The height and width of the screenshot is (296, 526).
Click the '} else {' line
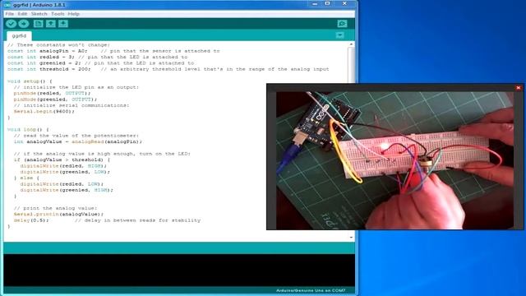(x=26, y=178)
